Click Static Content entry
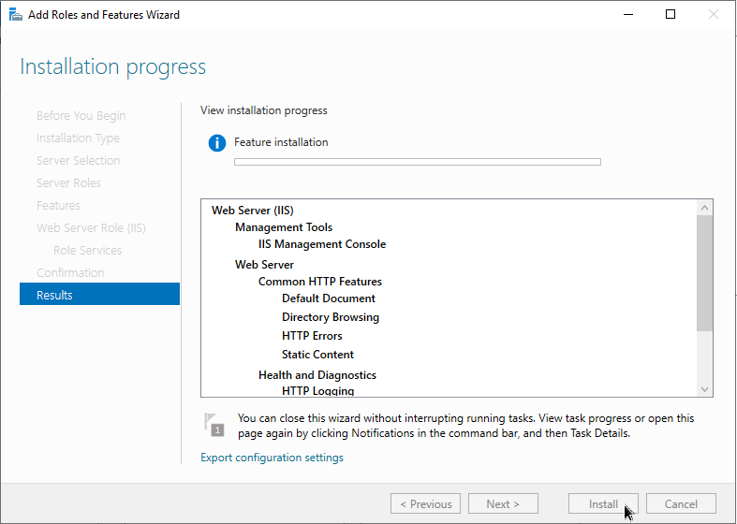Screen dimensions: 737x524 (317, 355)
